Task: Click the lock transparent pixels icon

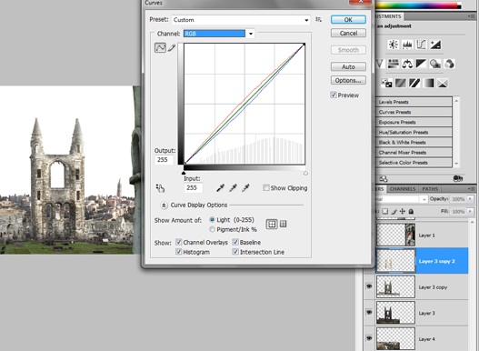Action: click(385, 211)
